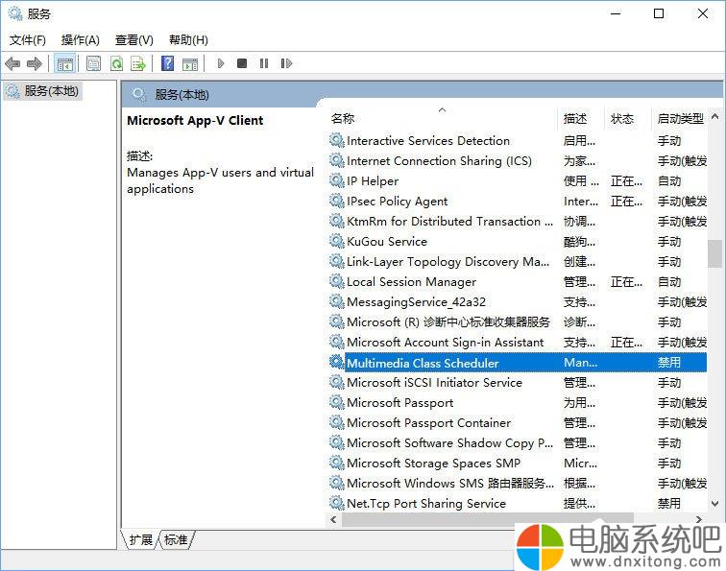Screen dimensions: 726x571
Task: Toggle the show/hide console tree icon
Action: [x=65, y=64]
